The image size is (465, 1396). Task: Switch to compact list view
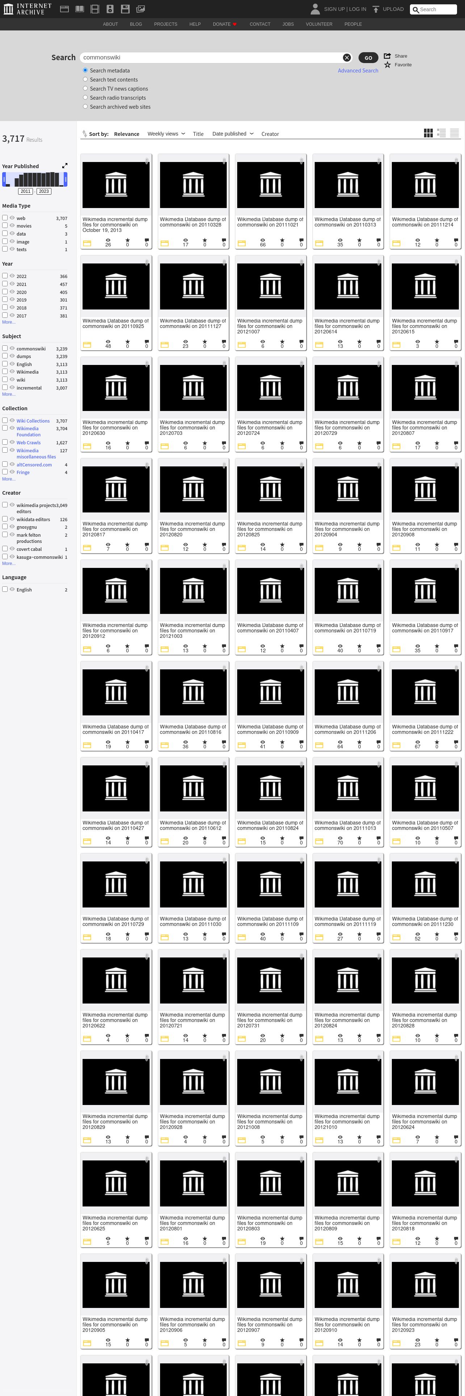click(455, 133)
